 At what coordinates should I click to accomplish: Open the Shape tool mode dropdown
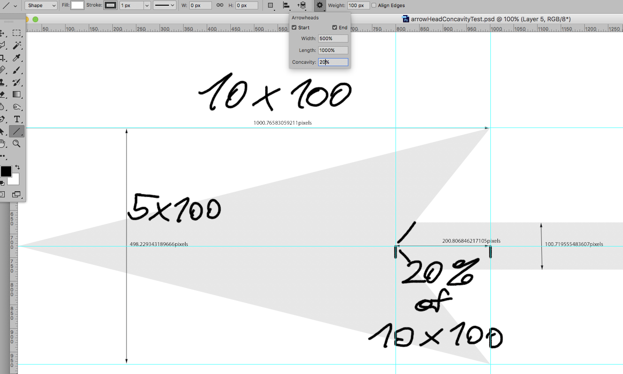coord(41,5)
